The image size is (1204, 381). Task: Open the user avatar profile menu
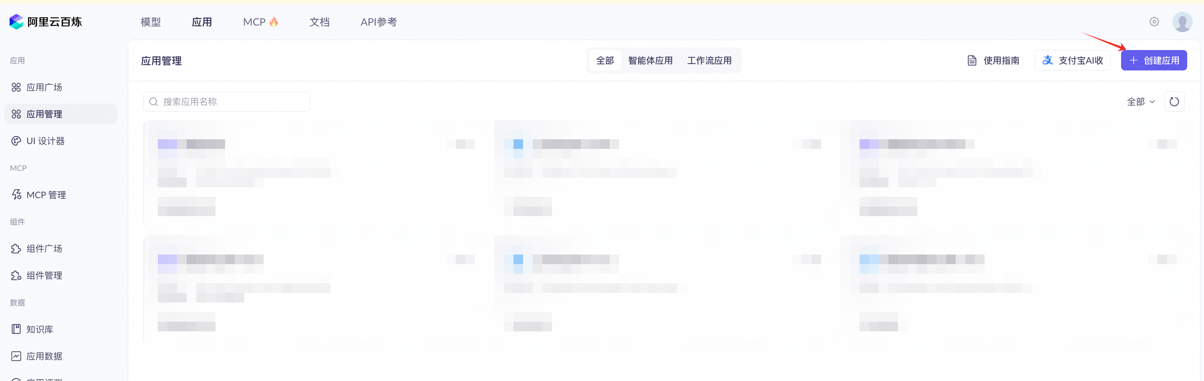coord(1182,22)
